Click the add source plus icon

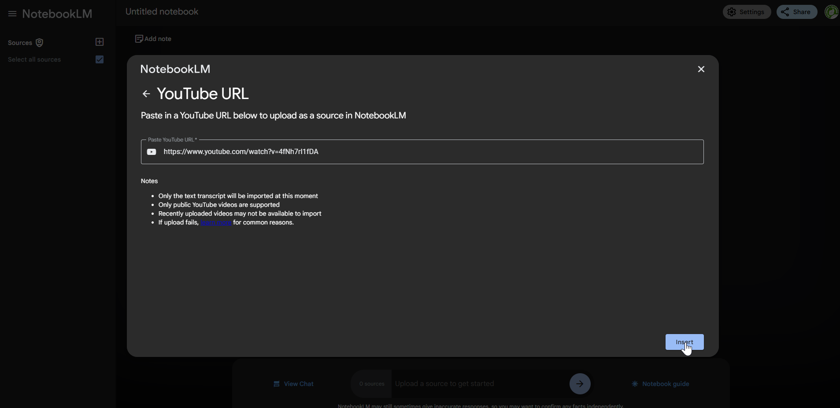[100, 42]
